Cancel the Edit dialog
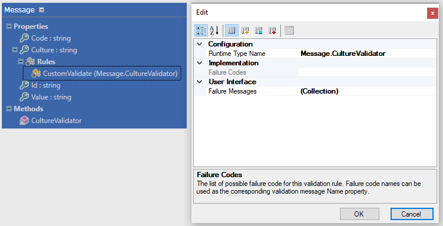This screenshot has height=226, width=443. click(x=412, y=214)
